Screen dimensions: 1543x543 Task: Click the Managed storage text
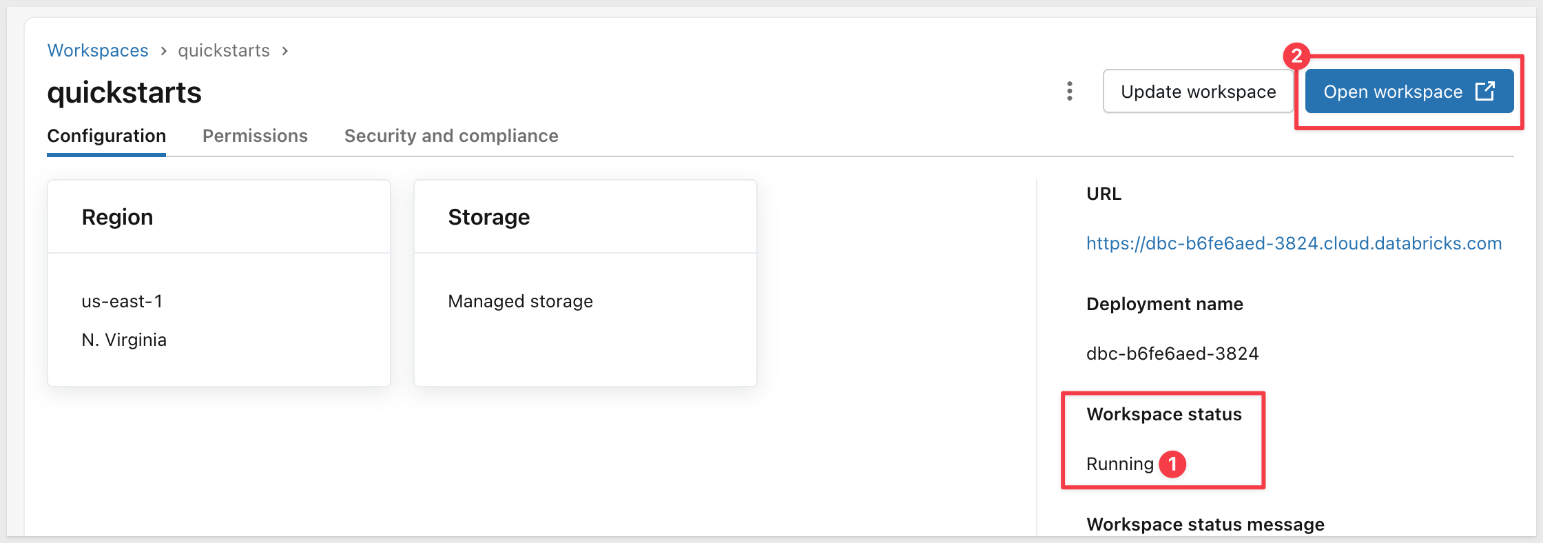pyautogui.click(x=520, y=301)
